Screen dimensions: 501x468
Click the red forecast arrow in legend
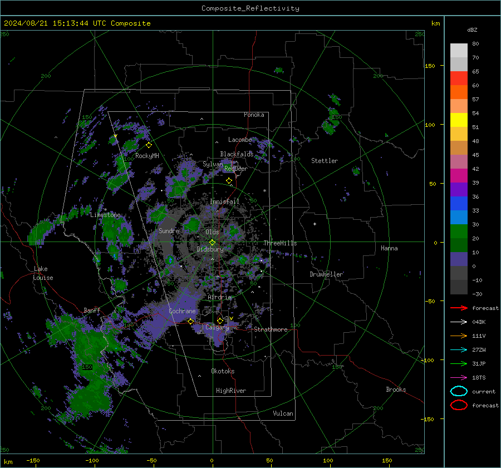point(459,308)
